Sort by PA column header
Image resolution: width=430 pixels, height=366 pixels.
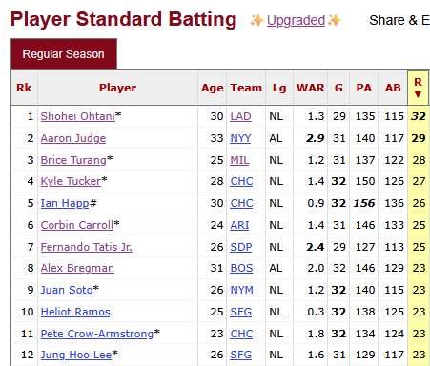pos(363,88)
